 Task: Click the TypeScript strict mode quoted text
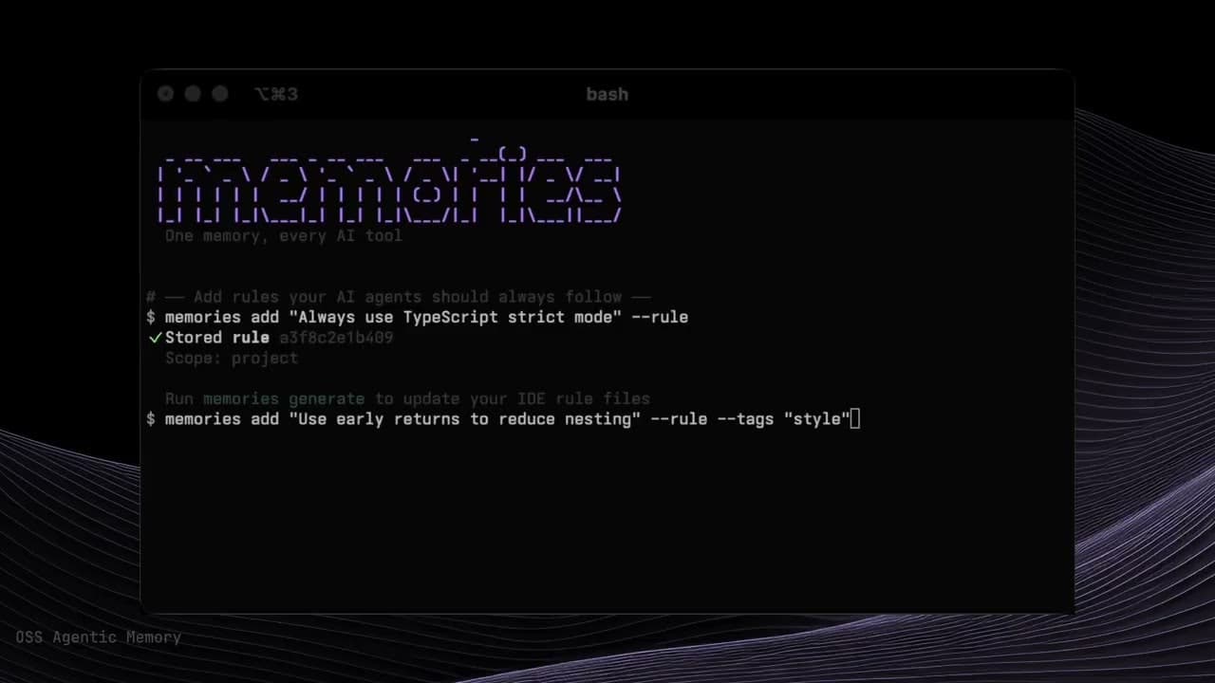coord(451,317)
